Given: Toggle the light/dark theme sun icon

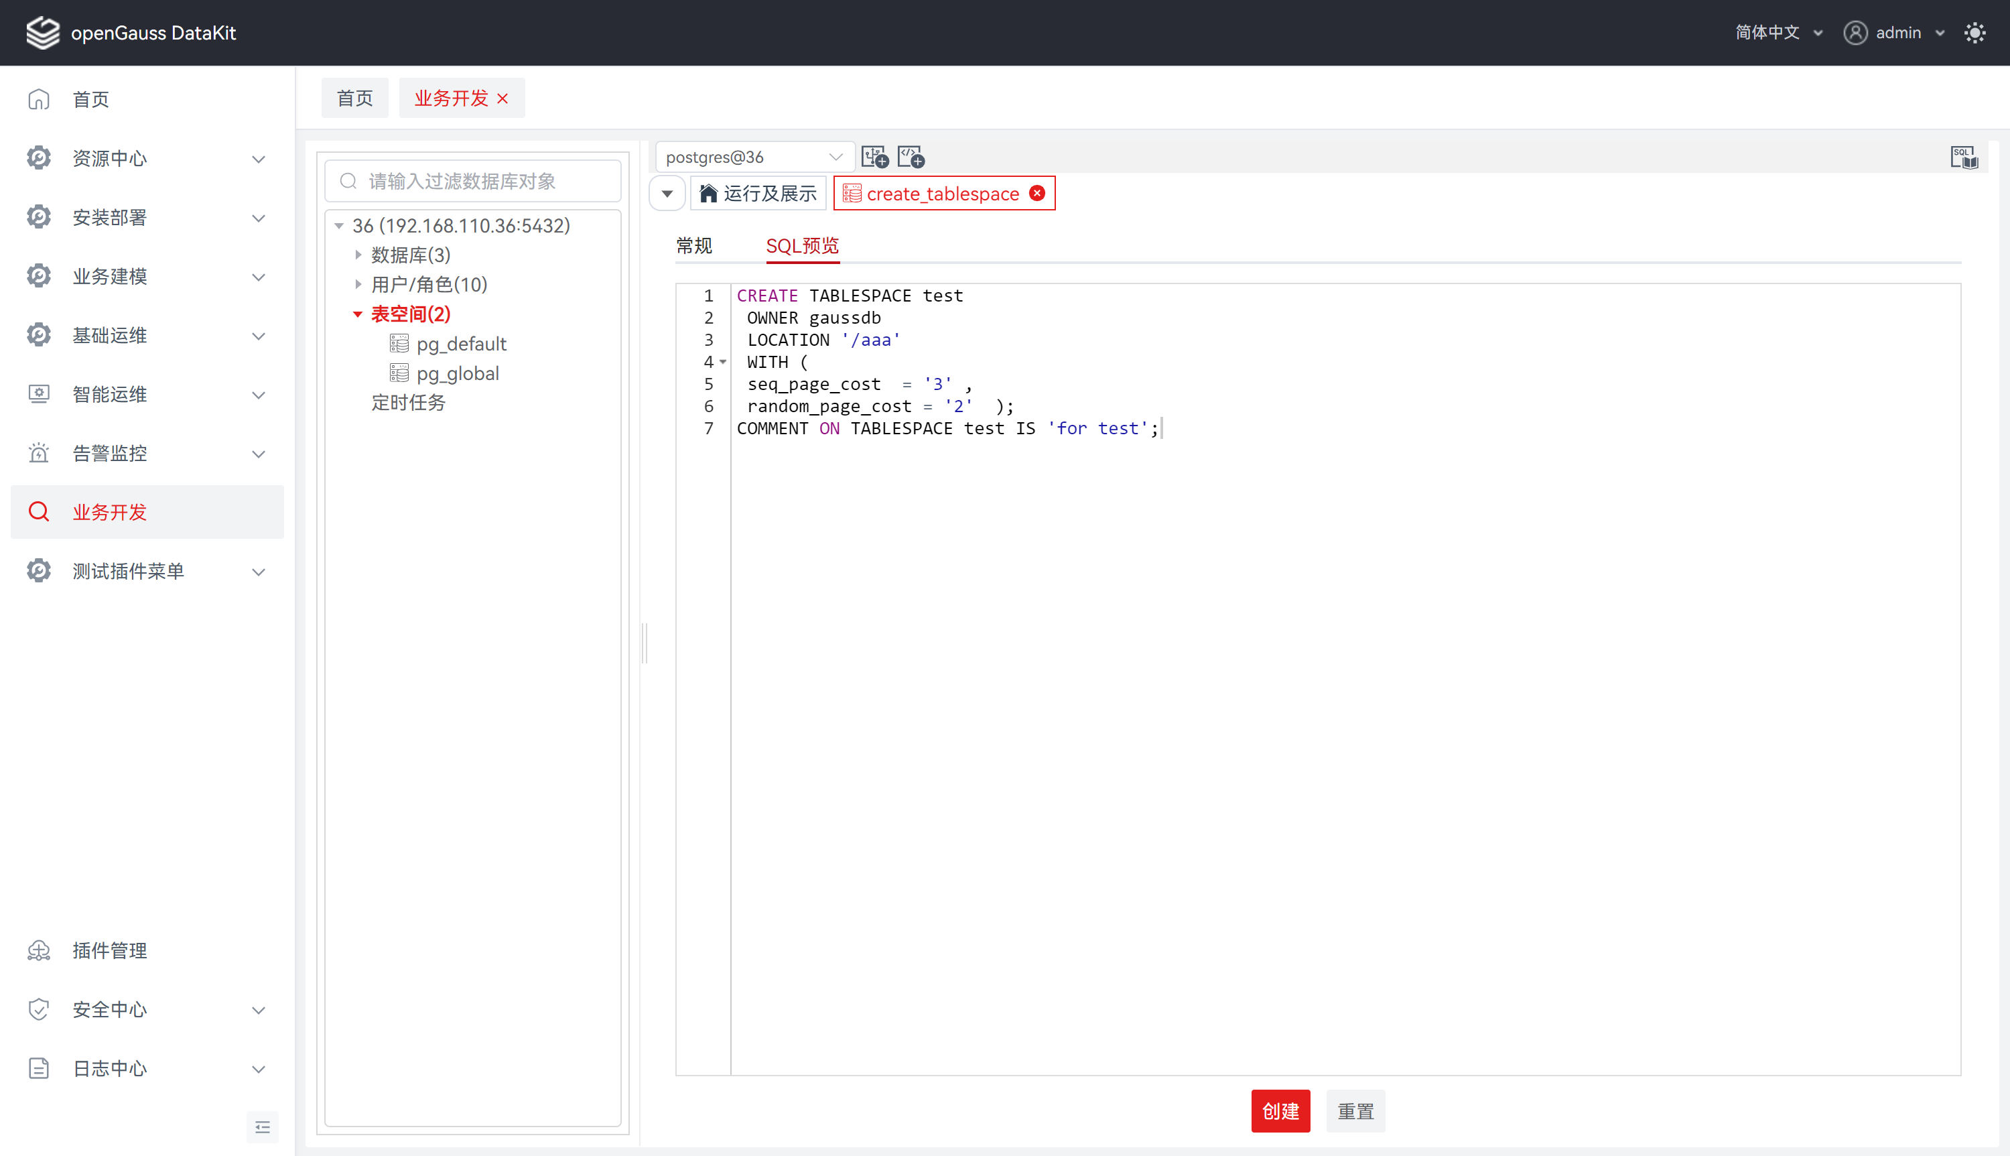Looking at the screenshot, I should pos(1974,33).
